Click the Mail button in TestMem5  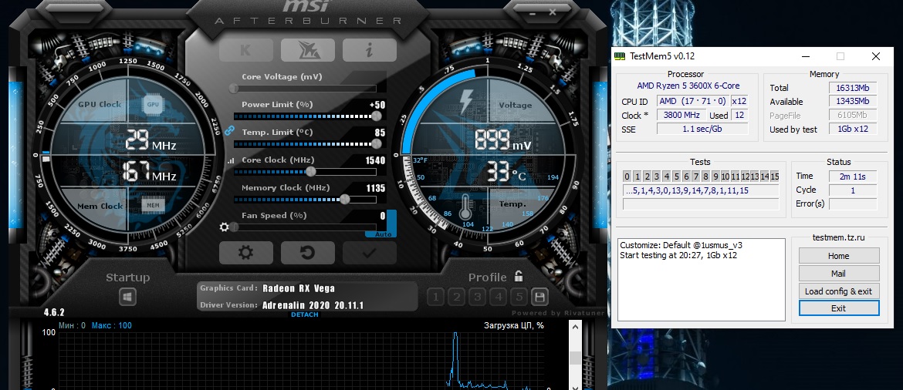[x=838, y=273]
